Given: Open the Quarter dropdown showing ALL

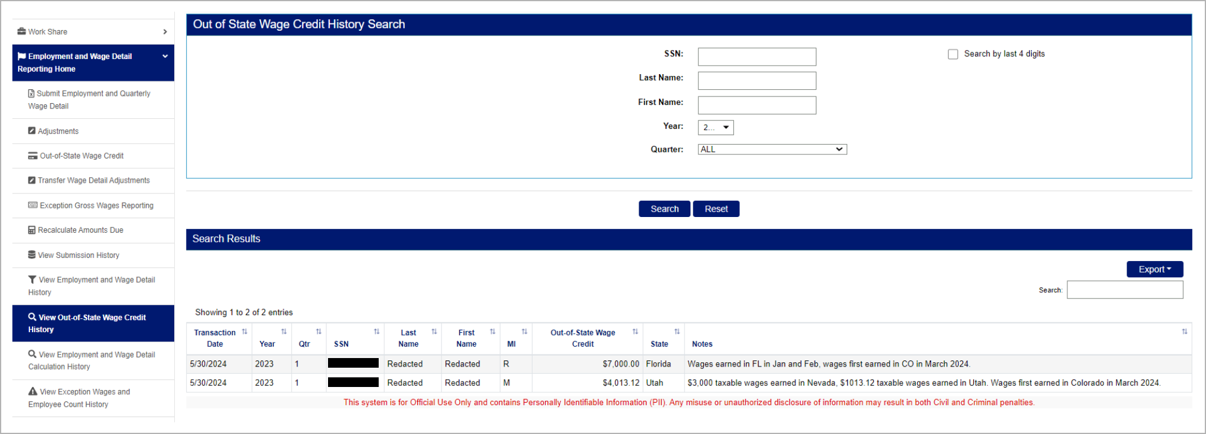Looking at the screenshot, I should click(772, 149).
